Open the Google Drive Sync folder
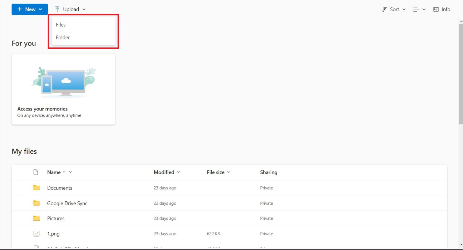463x250 pixels. (x=67, y=203)
